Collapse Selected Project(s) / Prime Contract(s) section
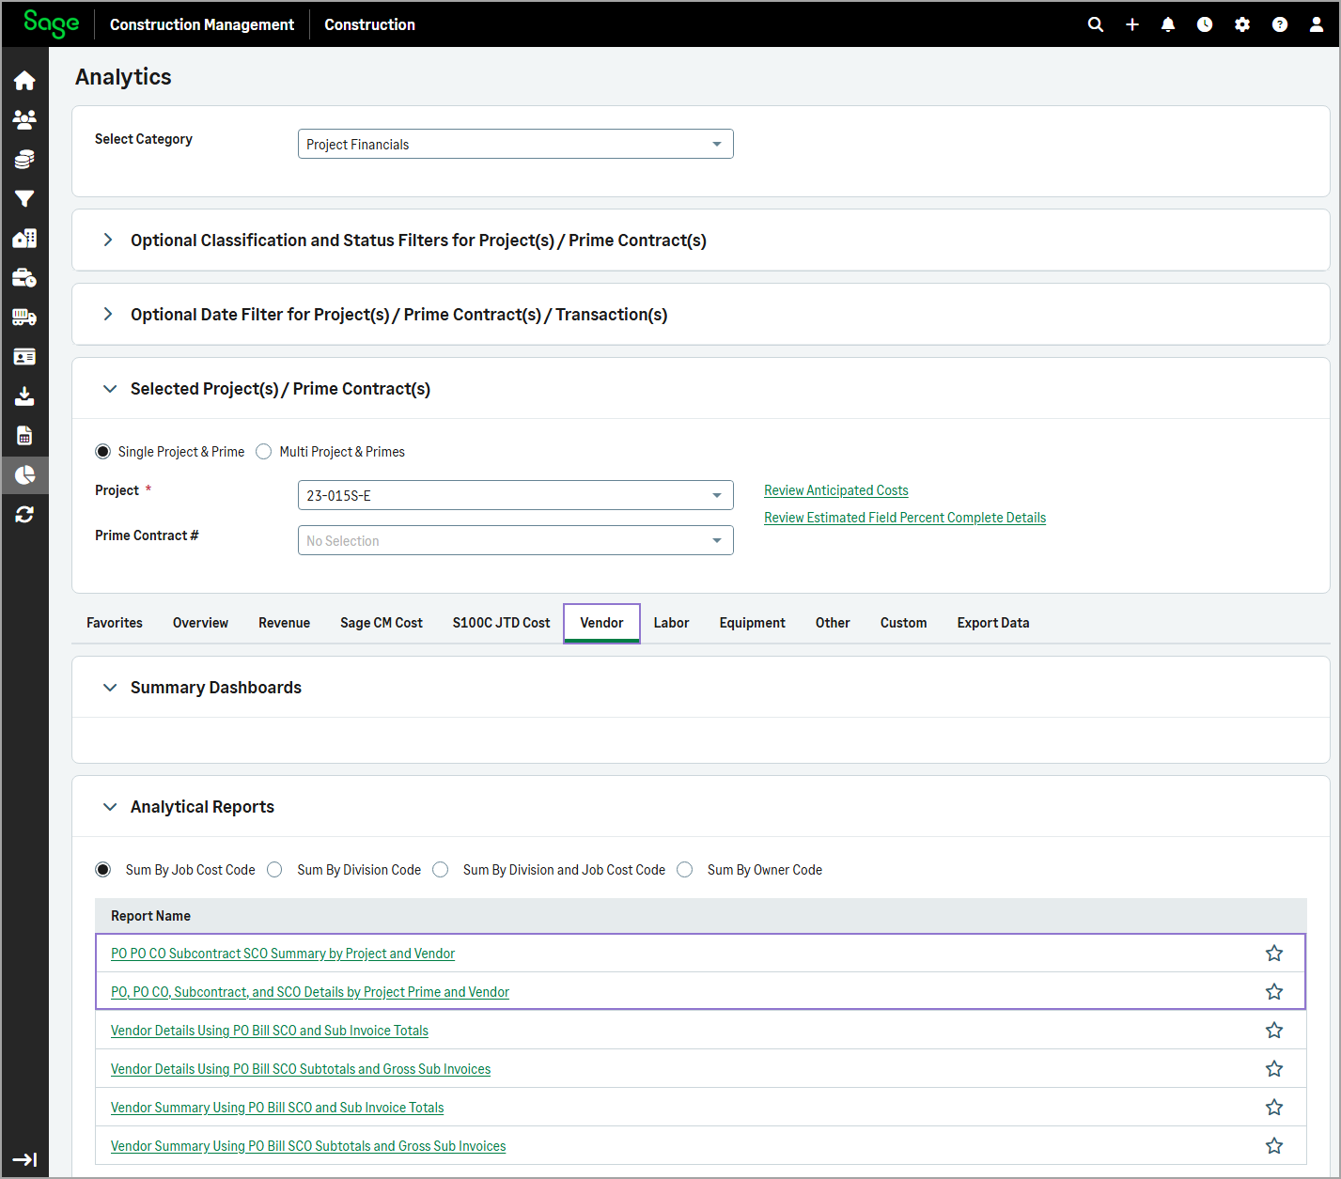 click(x=110, y=389)
